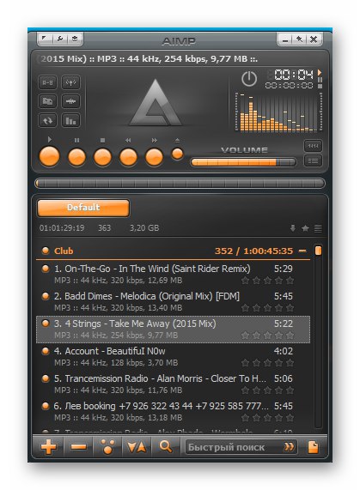360x490 pixels.
Task: Click the playlist scrollbar thumb
Action: [x=318, y=251]
